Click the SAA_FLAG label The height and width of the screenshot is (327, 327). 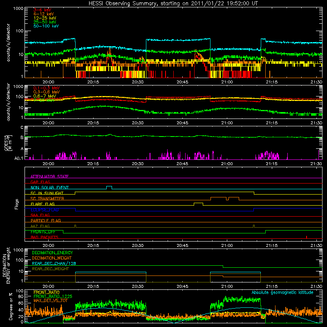pyautogui.click(x=40, y=215)
